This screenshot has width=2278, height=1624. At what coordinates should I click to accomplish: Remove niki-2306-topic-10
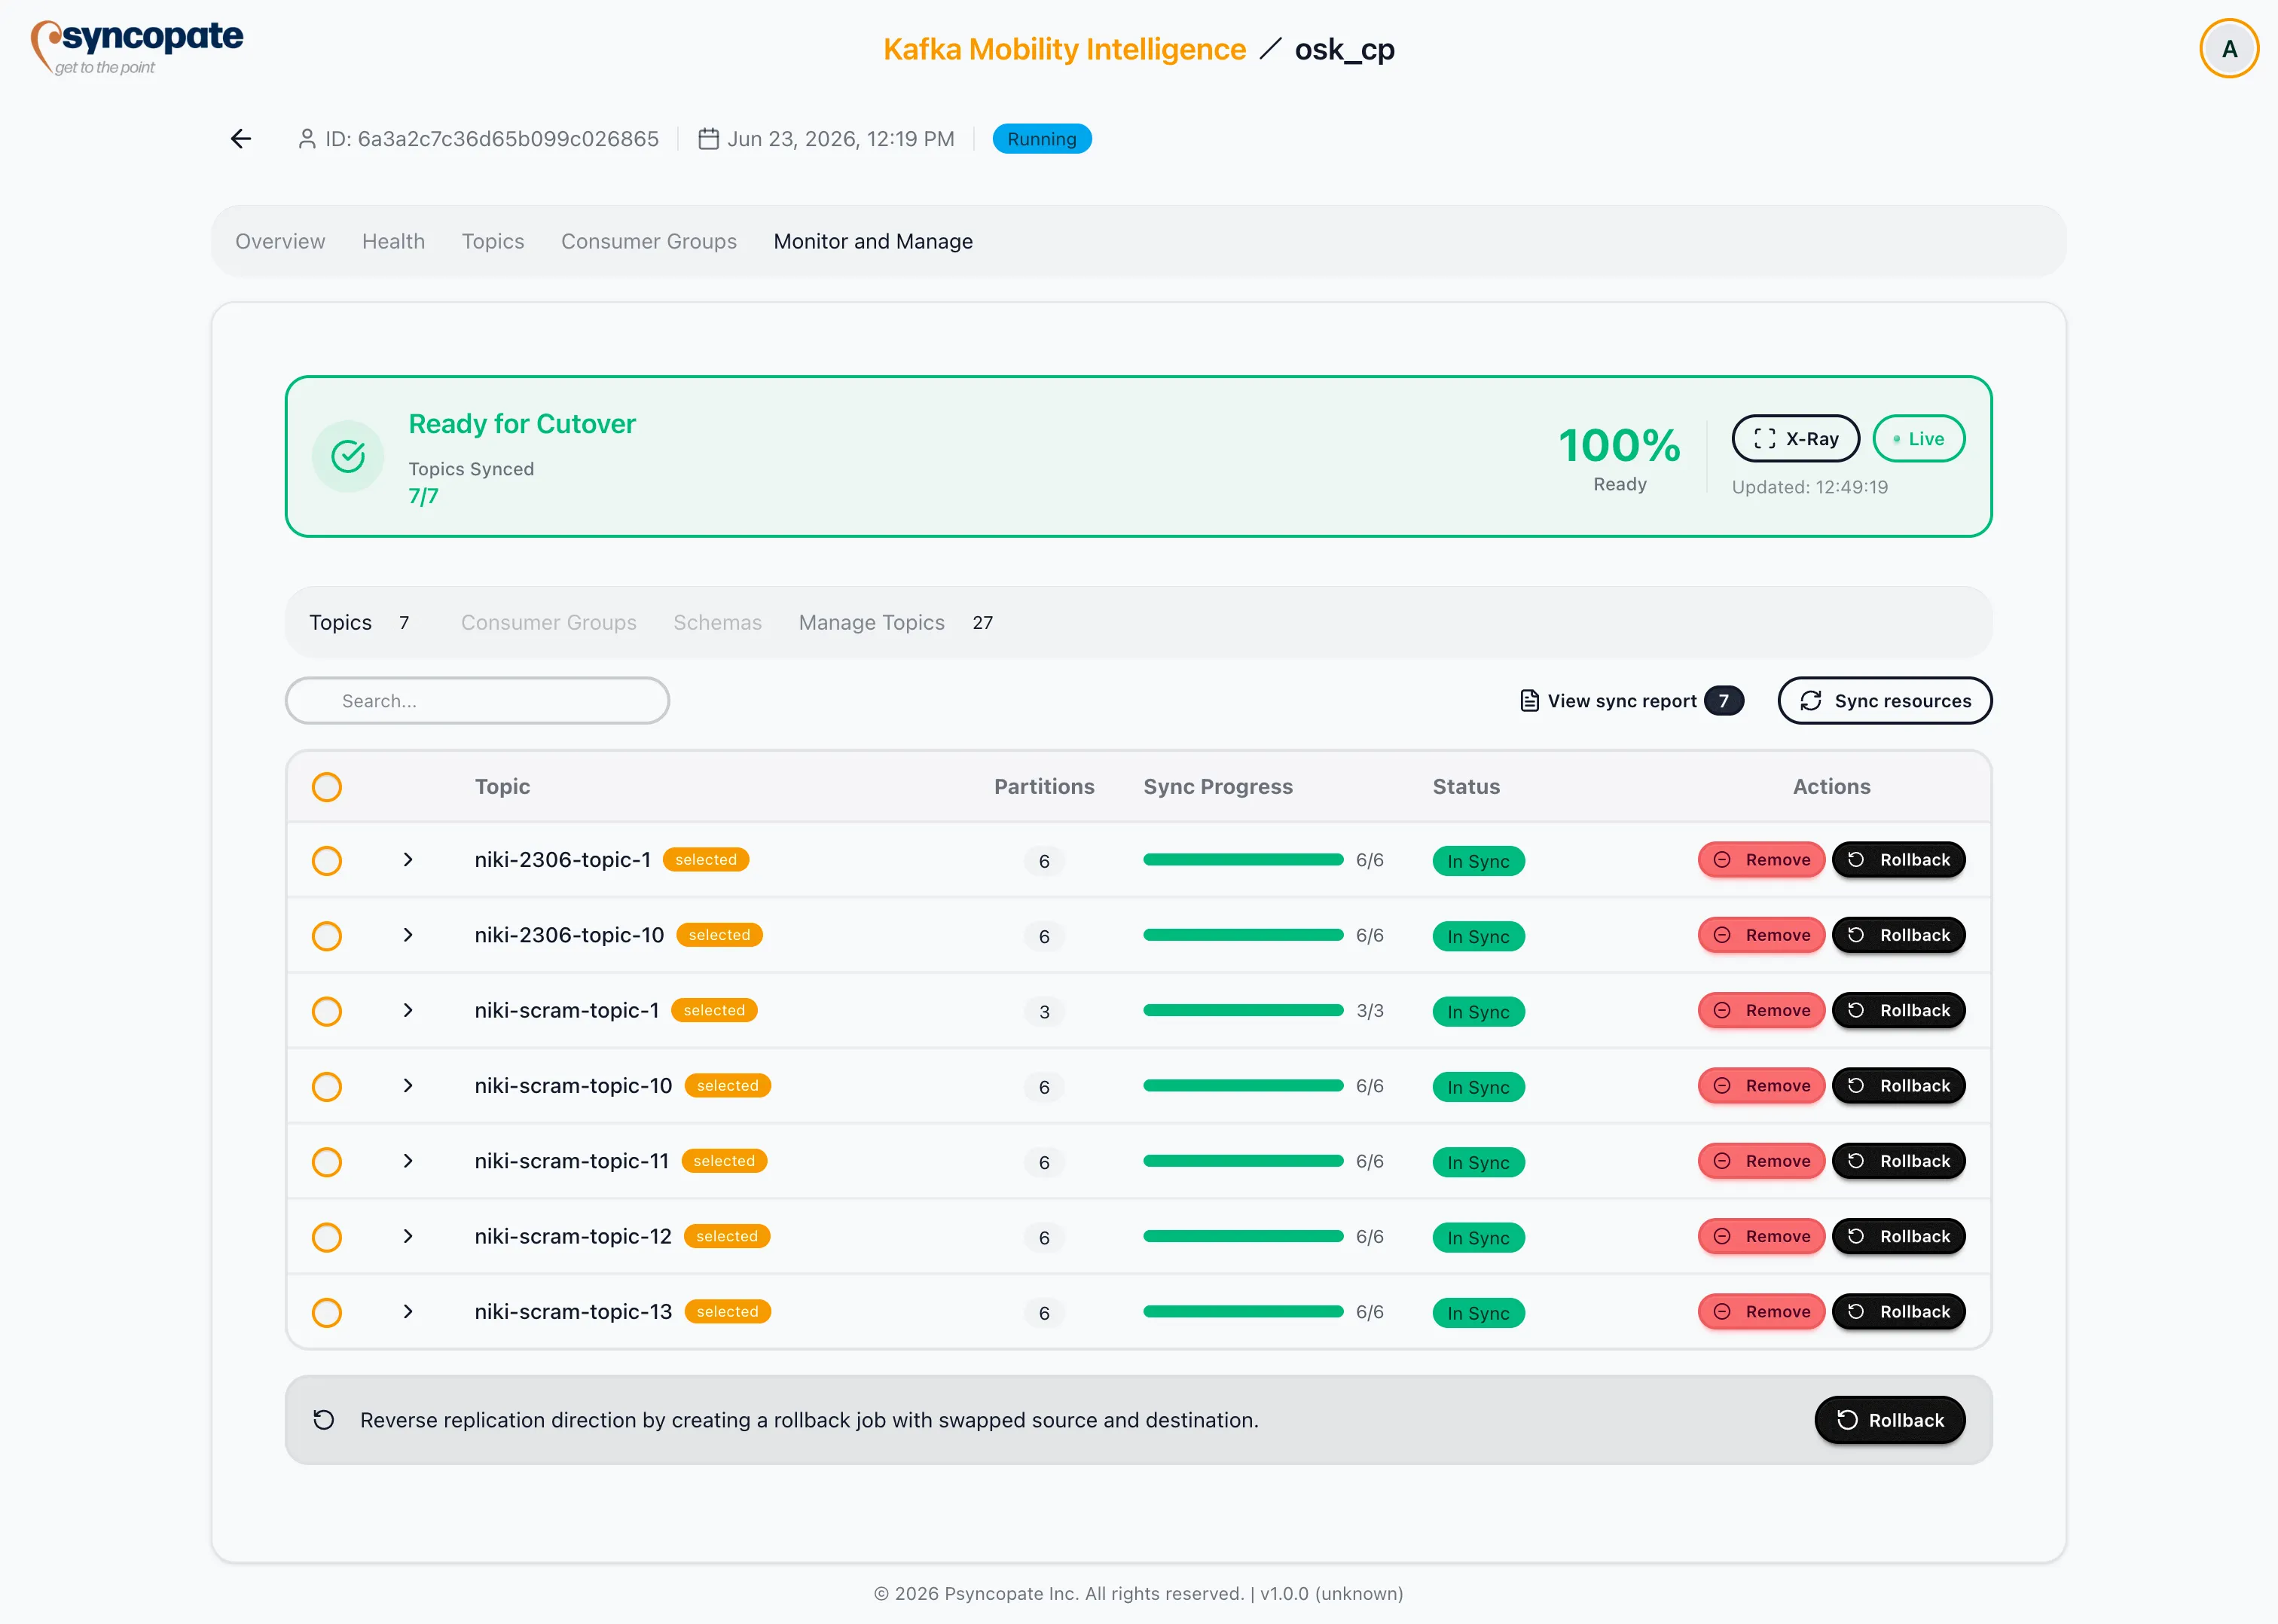(x=1761, y=935)
